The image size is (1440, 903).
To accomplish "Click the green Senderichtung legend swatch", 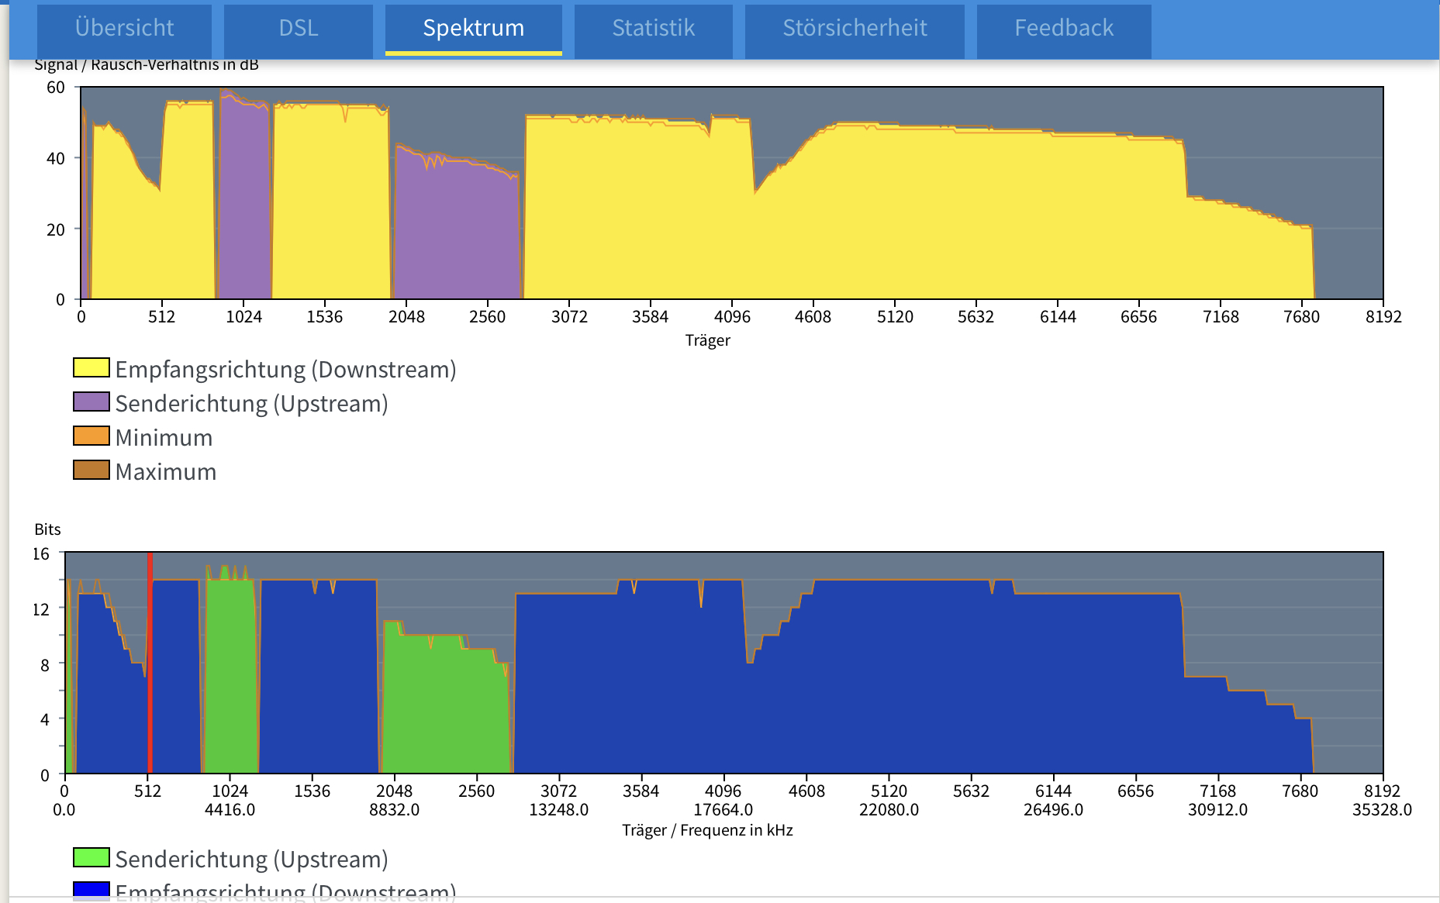I will 92,857.
